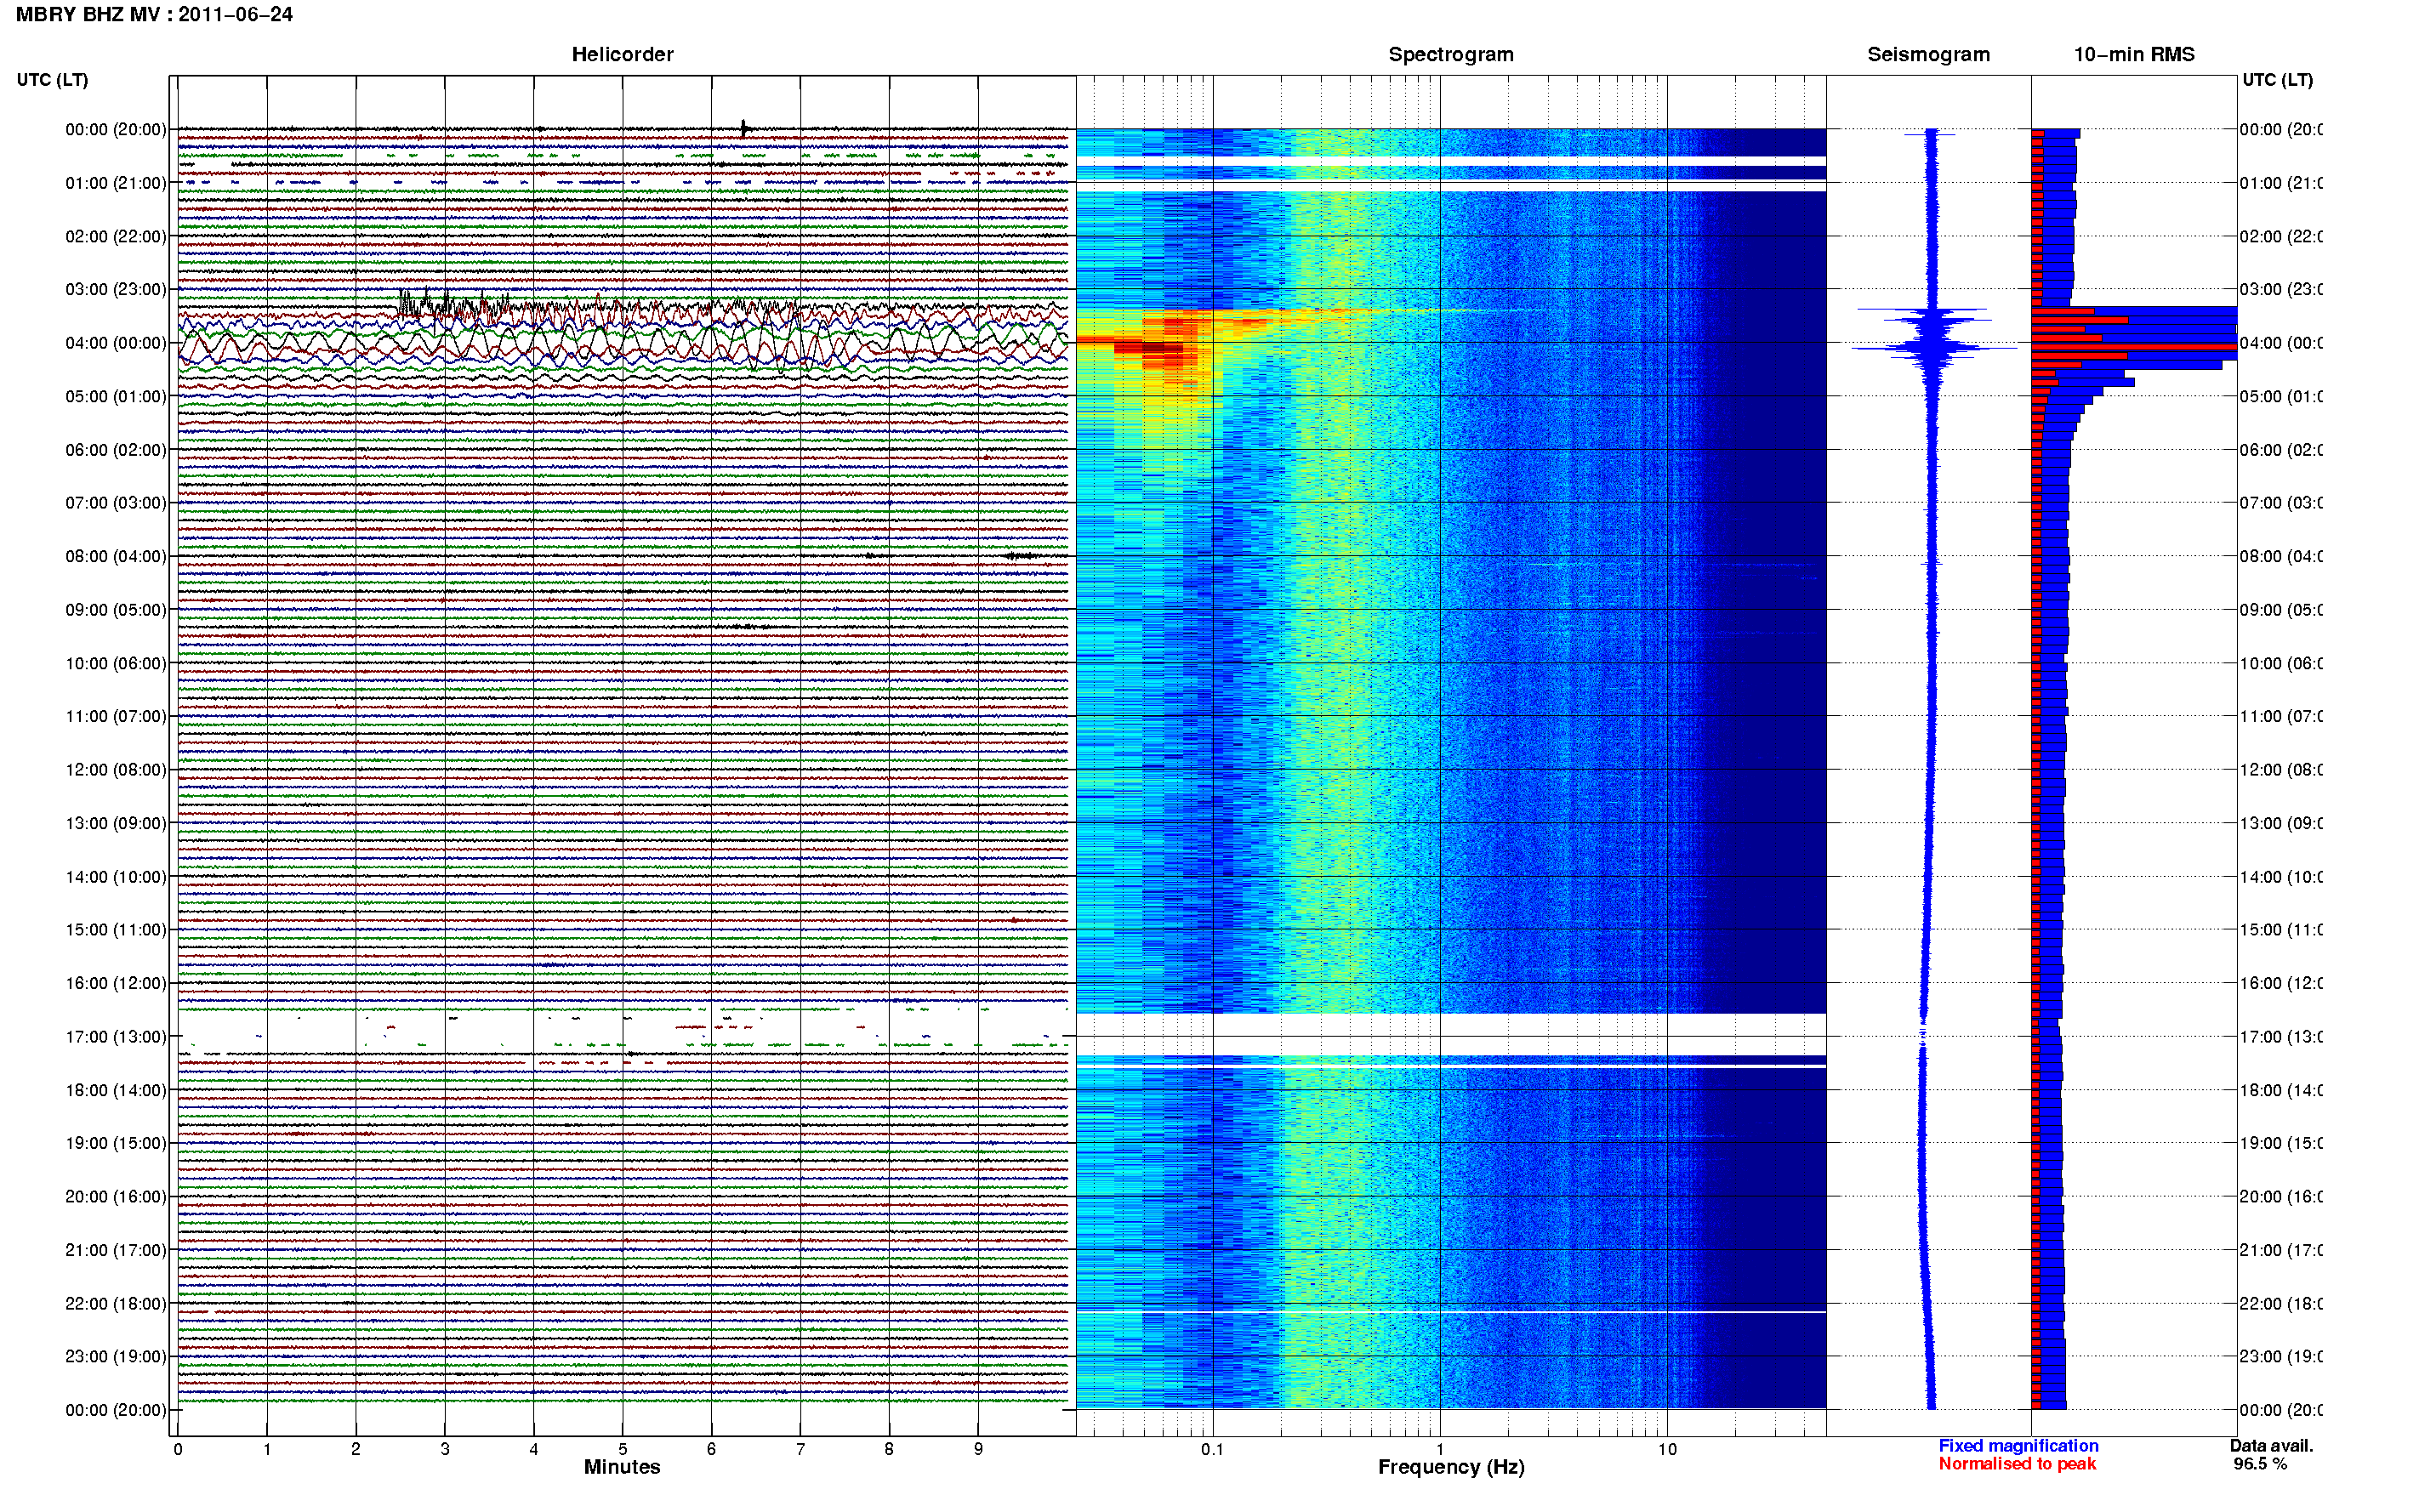Screen dimensions: 2419x1512
Task: Click the bottom-left '00:00 (20:00)' time label
Action: point(116,1410)
